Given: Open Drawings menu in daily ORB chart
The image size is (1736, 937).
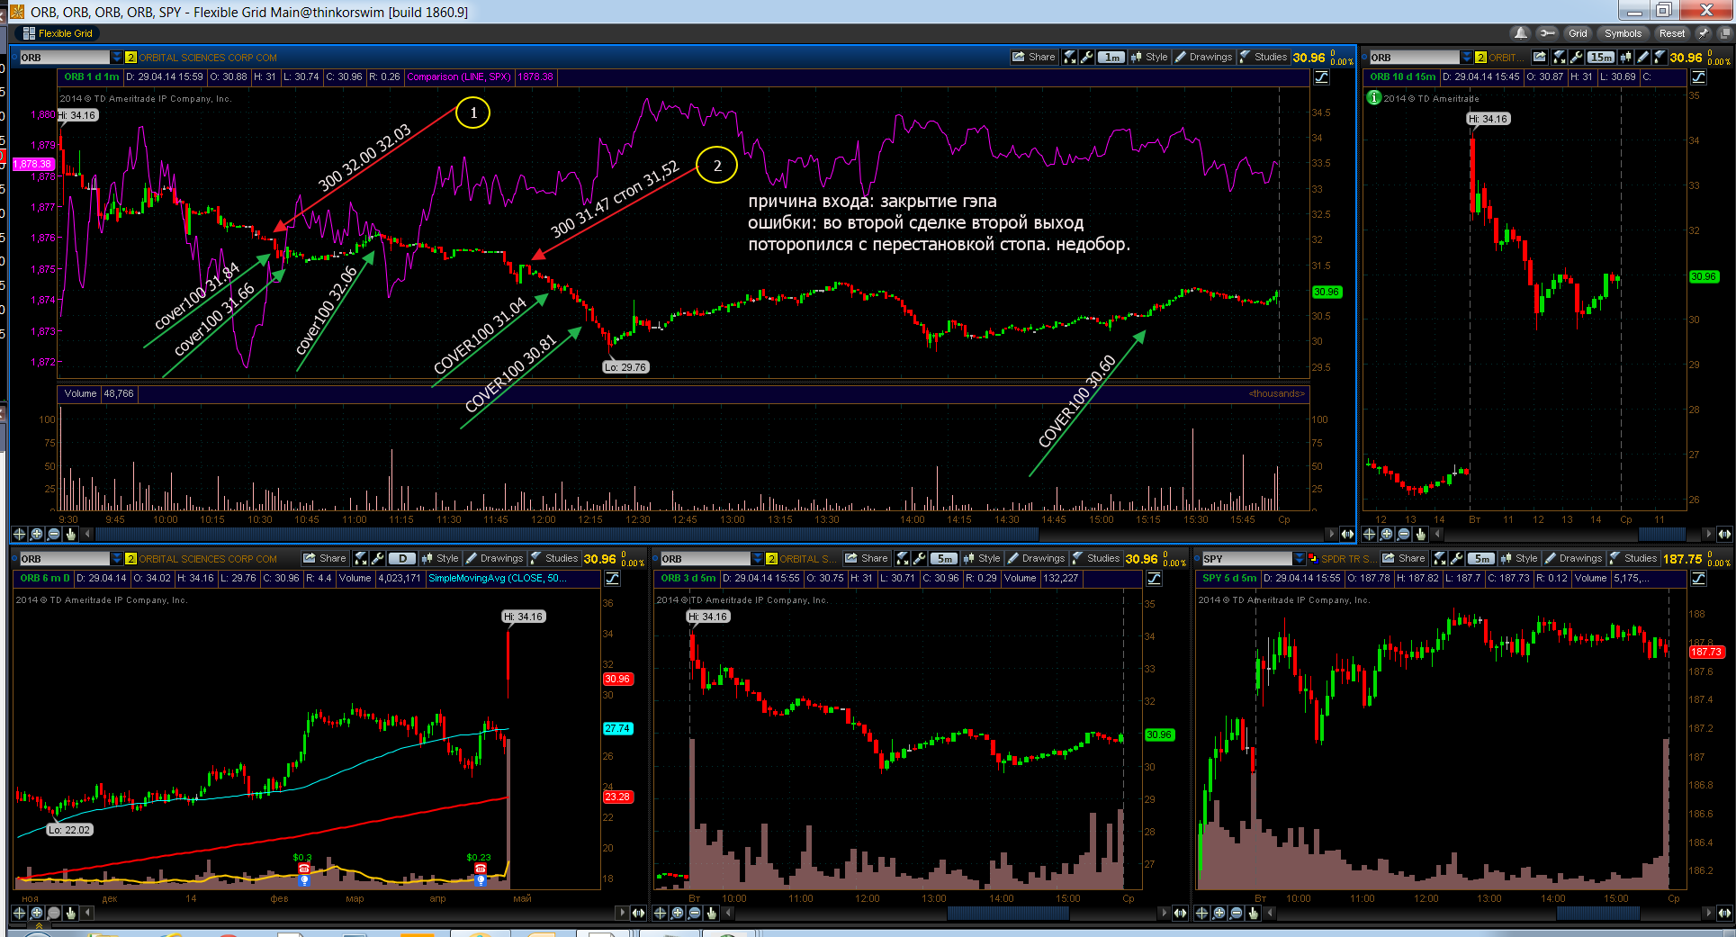Looking at the screenshot, I should (494, 558).
